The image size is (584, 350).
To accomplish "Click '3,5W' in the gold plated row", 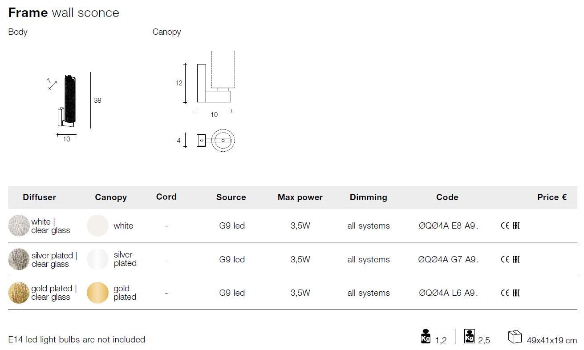I will (x=300, y=293).
